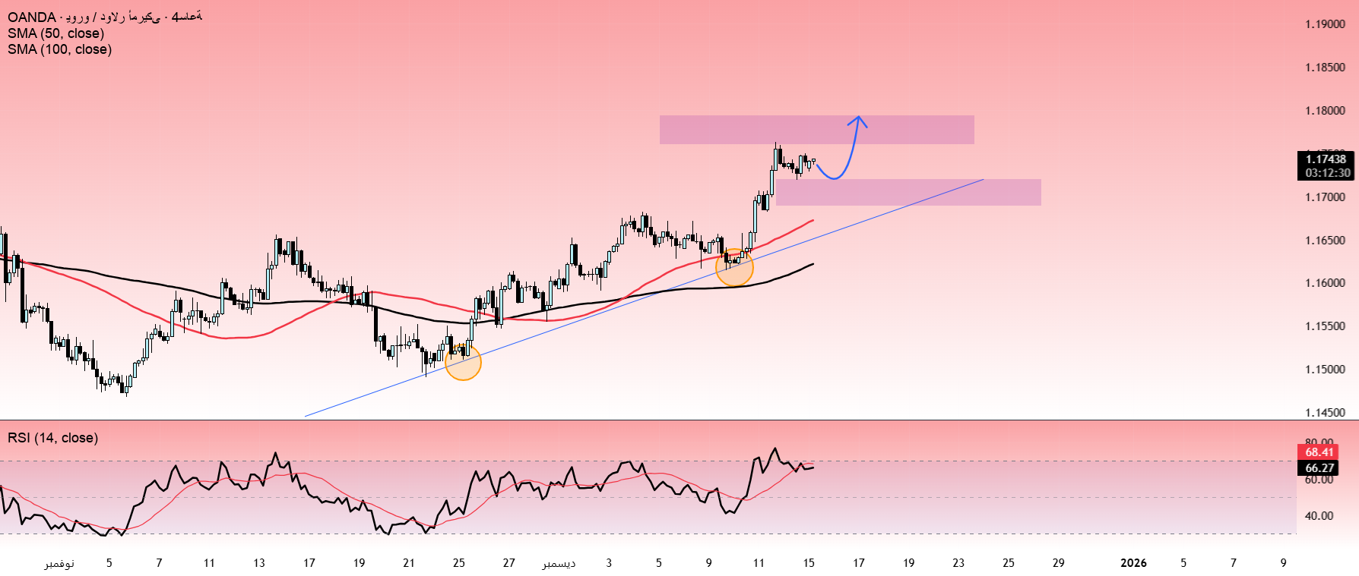Select the orange circle on the late-November low
The width and height of the screenshot is (1359, 576).
click(463, 362)
